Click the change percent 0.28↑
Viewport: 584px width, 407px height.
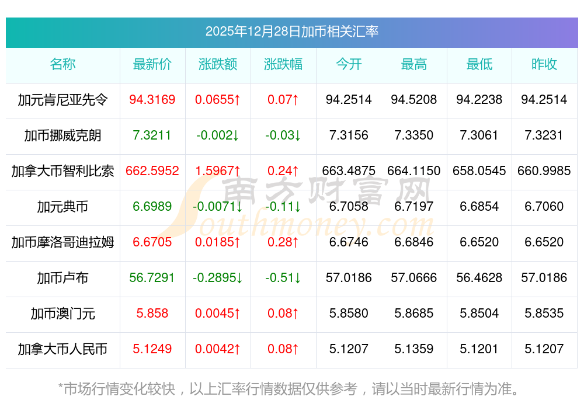tap(283, 242)
